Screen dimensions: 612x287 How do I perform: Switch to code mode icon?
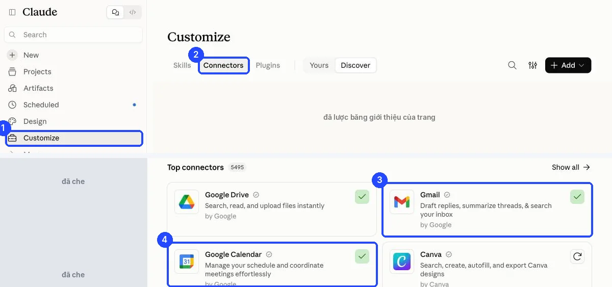click(133, 12)
